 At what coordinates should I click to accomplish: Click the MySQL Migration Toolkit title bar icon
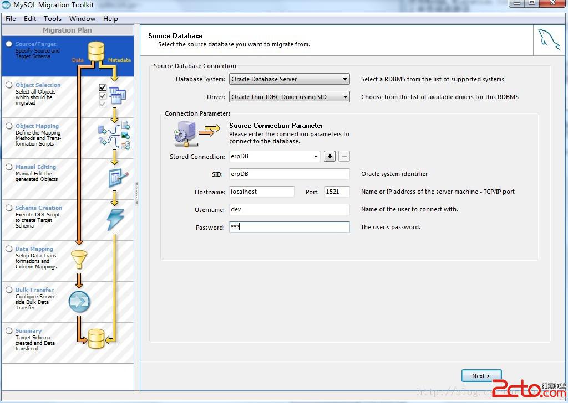pyautogui.click(x=6, y=5)
